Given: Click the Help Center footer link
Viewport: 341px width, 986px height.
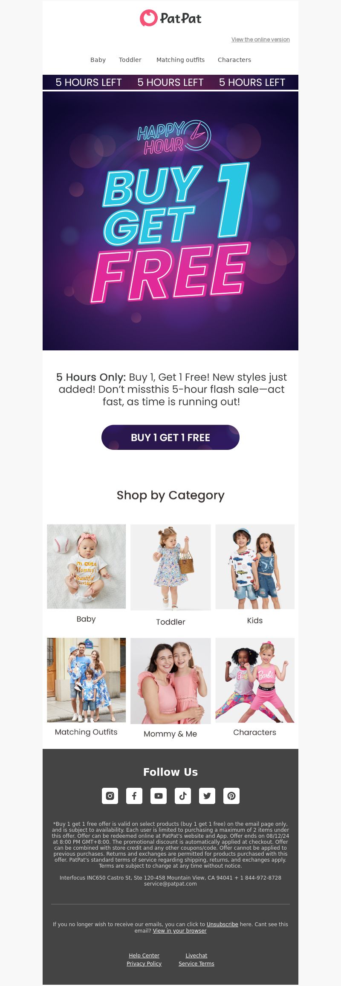Looking at the screenshot, I should [x=144, y=955].
